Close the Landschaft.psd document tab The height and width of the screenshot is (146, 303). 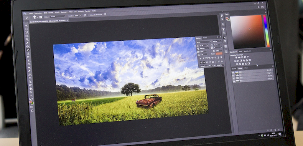68,20
